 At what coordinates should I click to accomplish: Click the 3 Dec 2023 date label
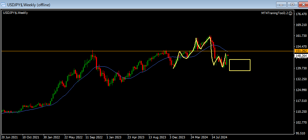coord(178,137)
